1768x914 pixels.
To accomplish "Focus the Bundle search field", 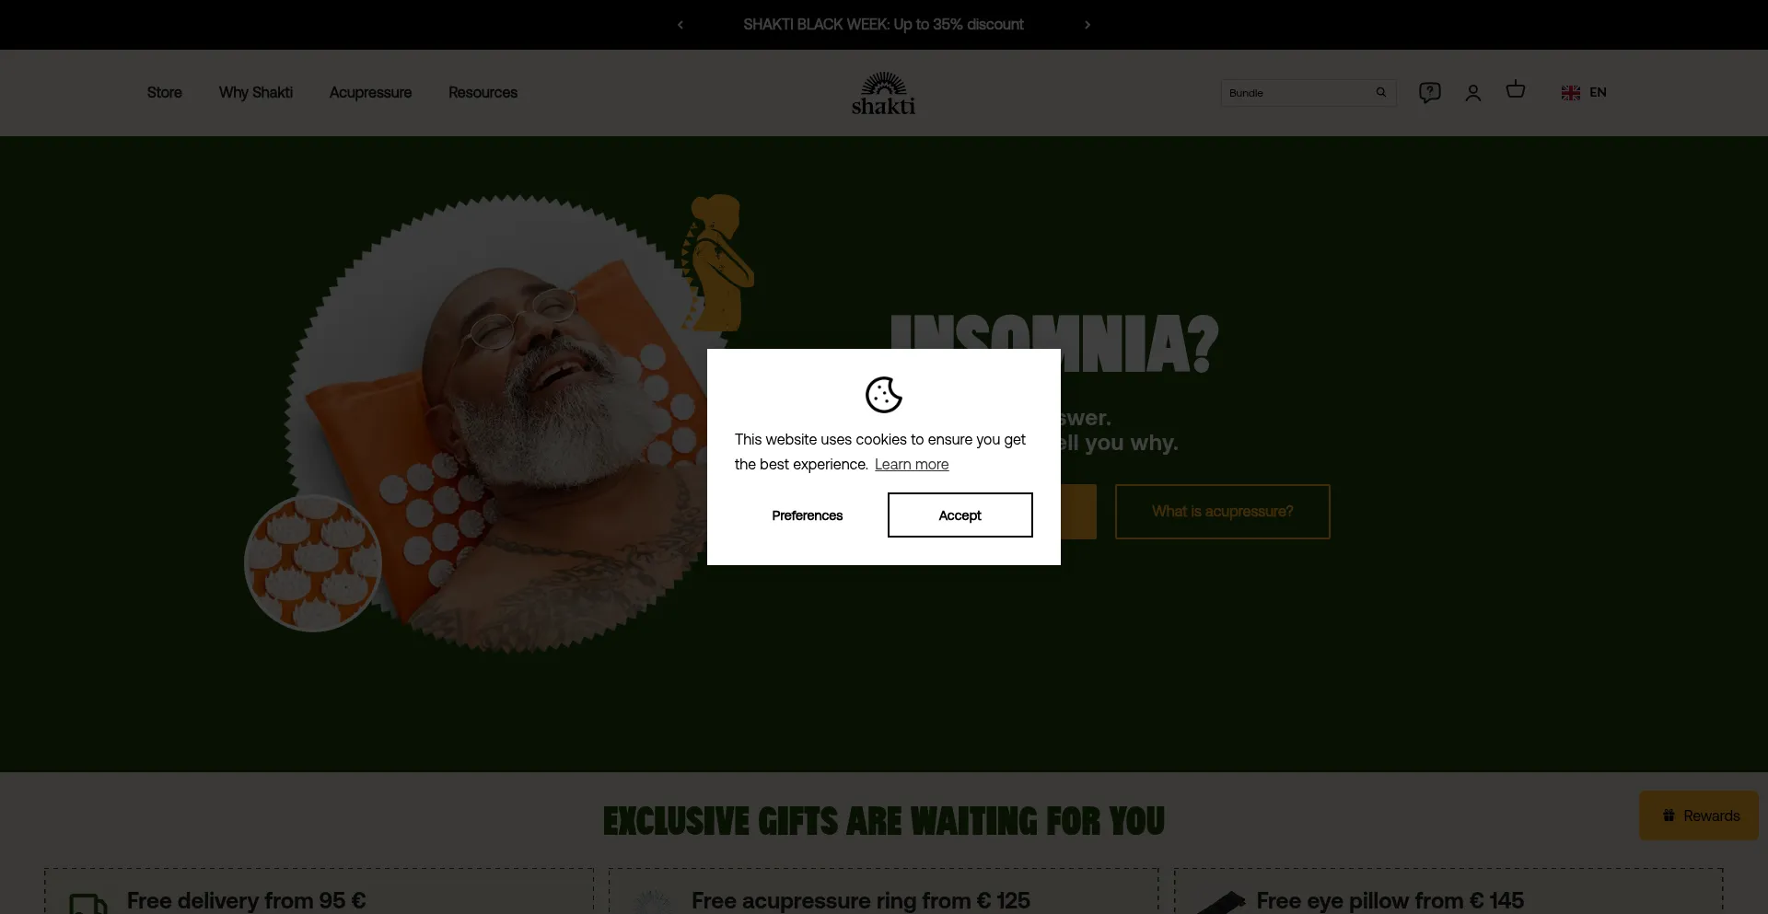I will coord(1297,93).
